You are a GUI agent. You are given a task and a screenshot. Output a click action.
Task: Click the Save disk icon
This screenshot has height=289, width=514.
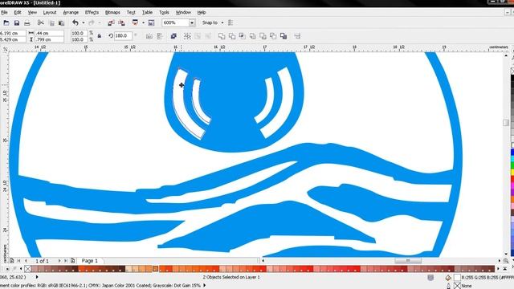(x=17, y=23)
